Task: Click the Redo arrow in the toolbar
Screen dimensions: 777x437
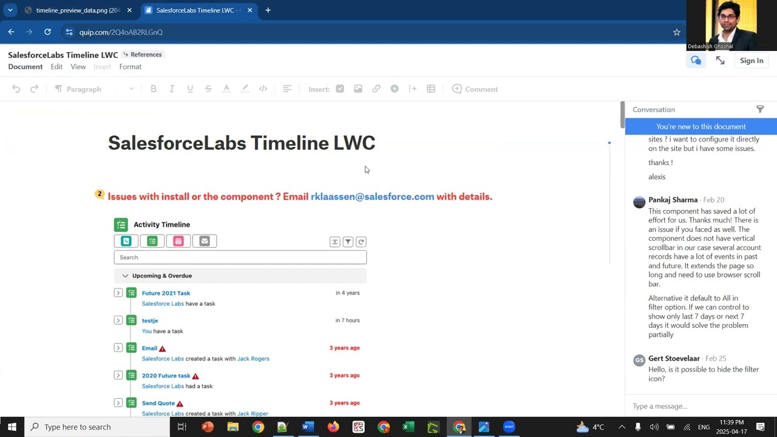Action: (35, 89)
